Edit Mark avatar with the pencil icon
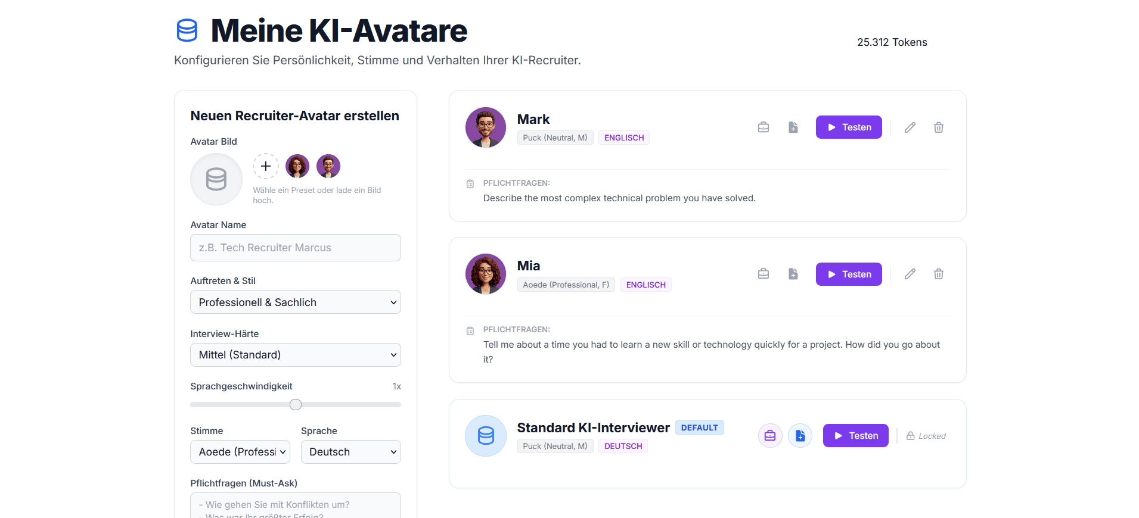 pos(910,127)
